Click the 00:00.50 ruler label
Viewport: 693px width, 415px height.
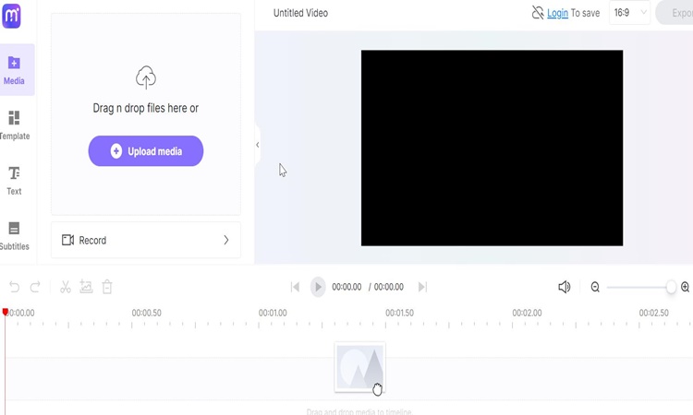tap(146, 313)
